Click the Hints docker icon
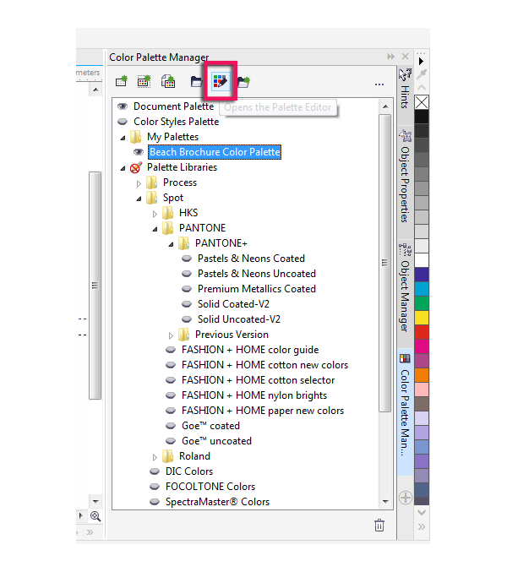The height and width of the screenshot is (572, 507). (x=405, y=74)
